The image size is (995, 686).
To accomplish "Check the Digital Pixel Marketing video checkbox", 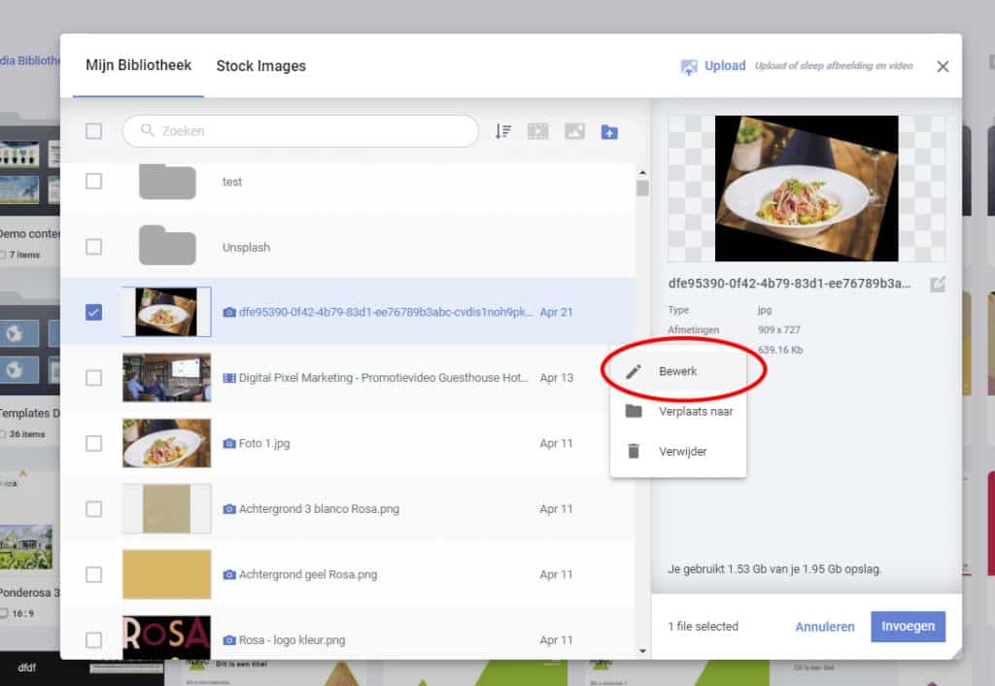I will 93,378.
